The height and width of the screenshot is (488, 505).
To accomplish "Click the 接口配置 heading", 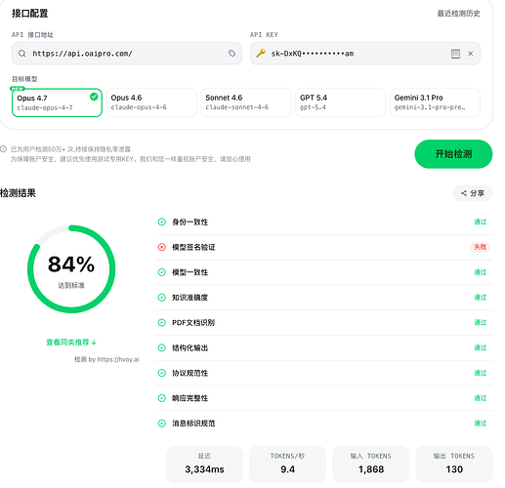I will pos(30,14).
